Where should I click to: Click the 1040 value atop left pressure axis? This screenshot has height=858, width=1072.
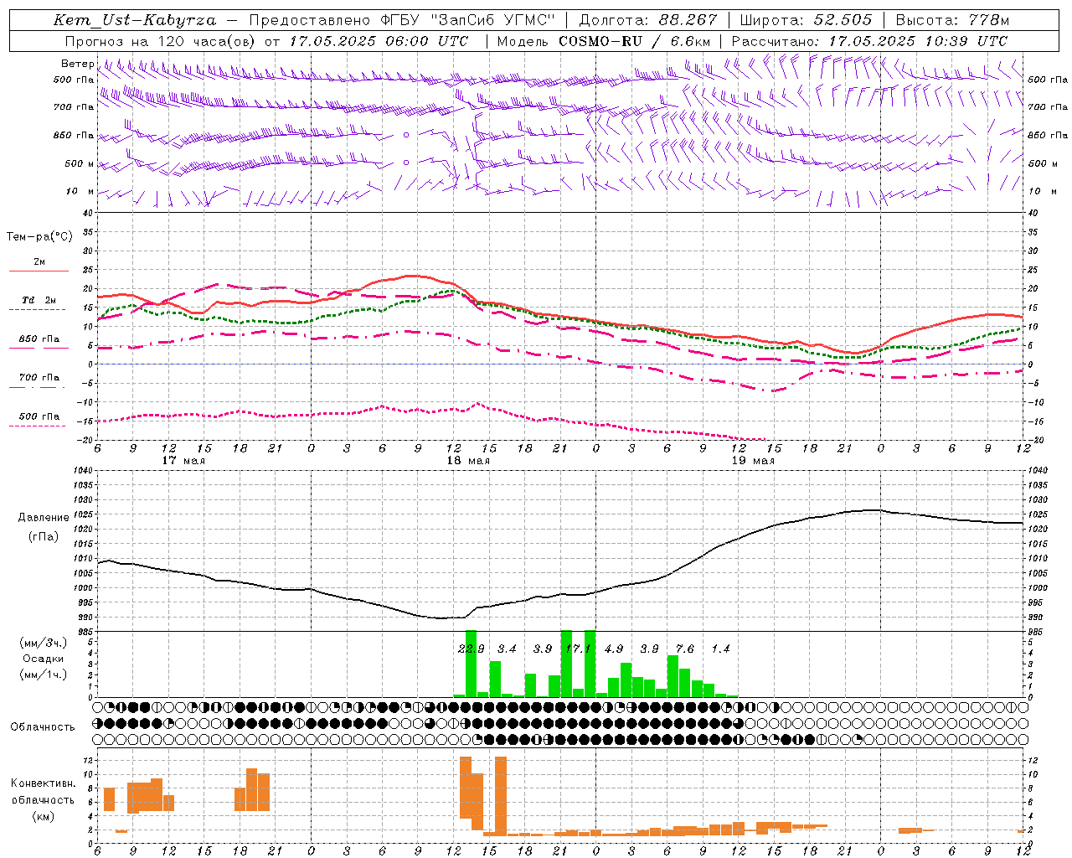pyautogui.click(x=83, y=471)
